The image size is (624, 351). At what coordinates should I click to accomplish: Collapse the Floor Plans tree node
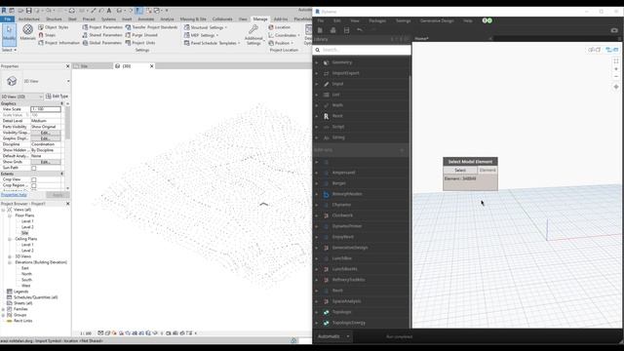[x=10, y=215]
